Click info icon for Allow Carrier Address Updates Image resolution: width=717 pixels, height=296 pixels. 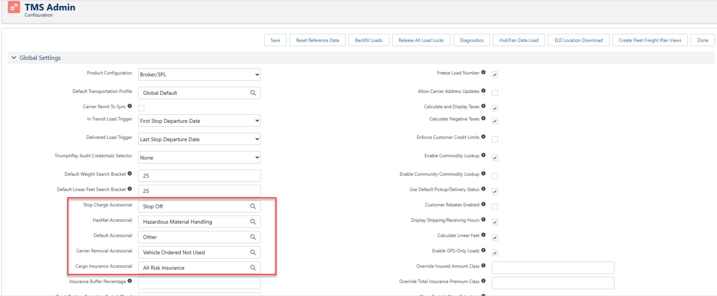click(484, 91)
